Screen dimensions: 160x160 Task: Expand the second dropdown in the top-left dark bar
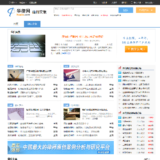[23, 3]
